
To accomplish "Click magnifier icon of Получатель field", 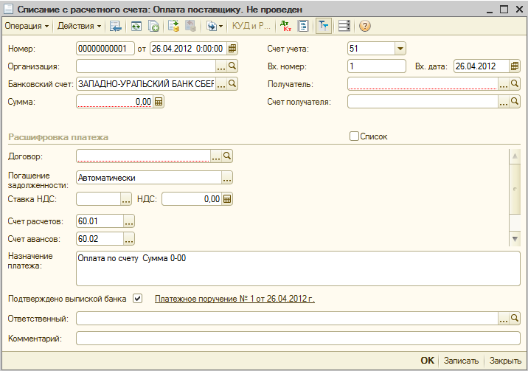I will (514, 84).
